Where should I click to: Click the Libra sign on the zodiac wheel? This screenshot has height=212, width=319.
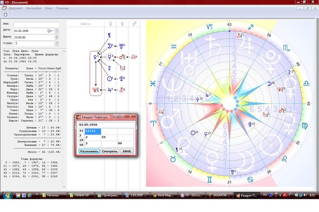click(x=306, y=83)
